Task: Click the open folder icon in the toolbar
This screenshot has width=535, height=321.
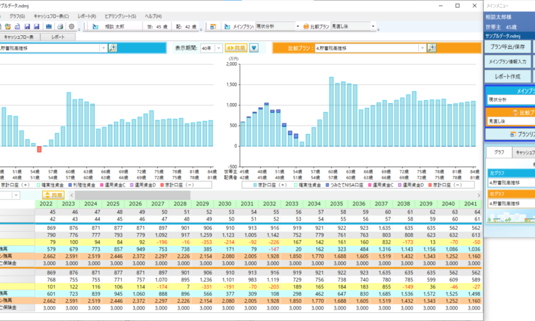Action: click(9, 26)
